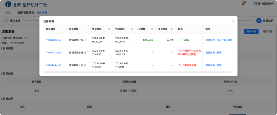Viewport: 277px width, 115px height.
Task: Open task ID 4VP62qiLchC link
Action: 53,65
